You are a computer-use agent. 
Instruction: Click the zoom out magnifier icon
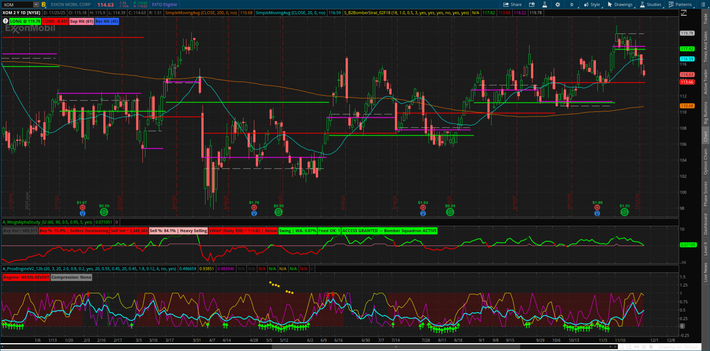point(621,347)
